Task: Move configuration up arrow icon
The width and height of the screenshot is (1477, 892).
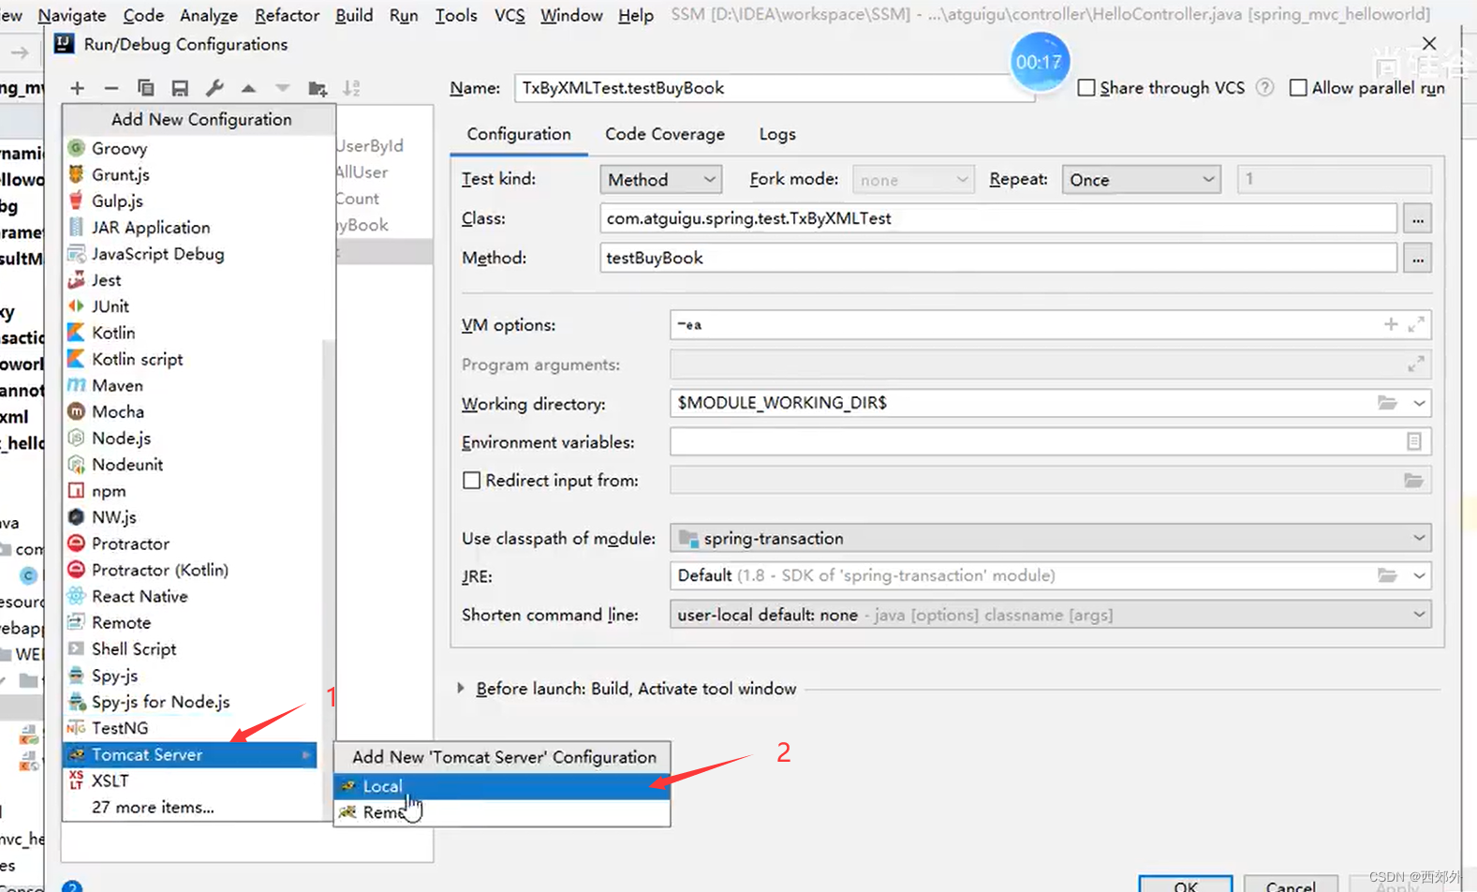Action: tap(248, 88)
